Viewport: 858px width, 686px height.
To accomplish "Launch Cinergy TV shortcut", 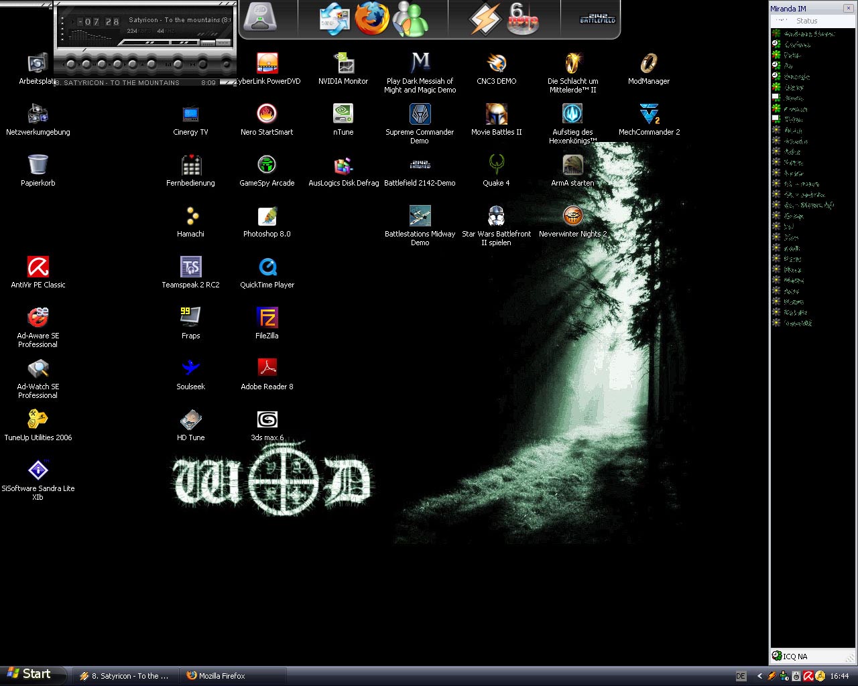I will (190, 119).
